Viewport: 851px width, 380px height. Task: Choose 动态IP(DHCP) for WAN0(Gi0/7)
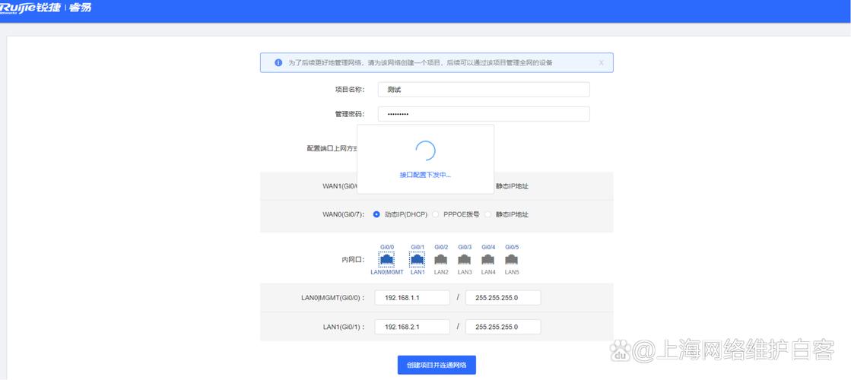[x=376, y=214]
